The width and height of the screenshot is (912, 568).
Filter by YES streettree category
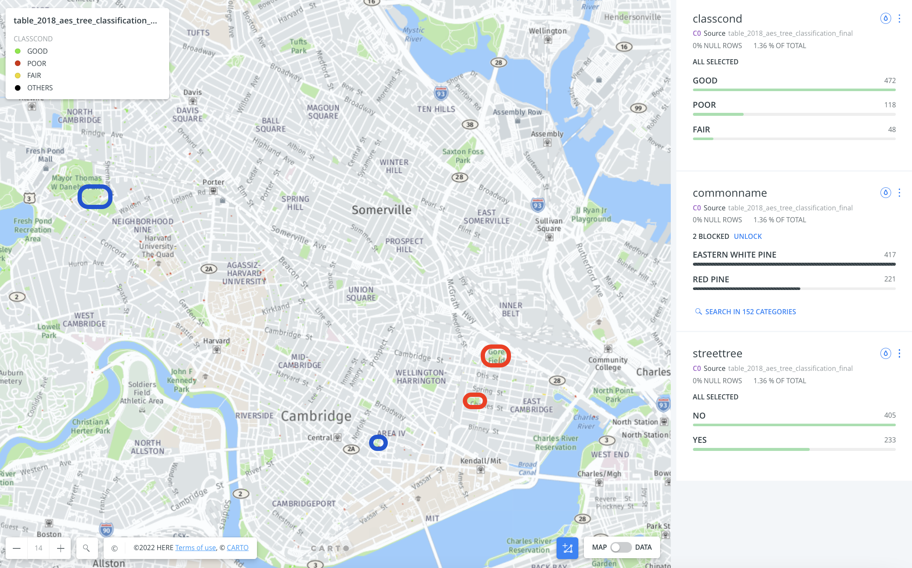pyautogui.click(x=794, y=443)
